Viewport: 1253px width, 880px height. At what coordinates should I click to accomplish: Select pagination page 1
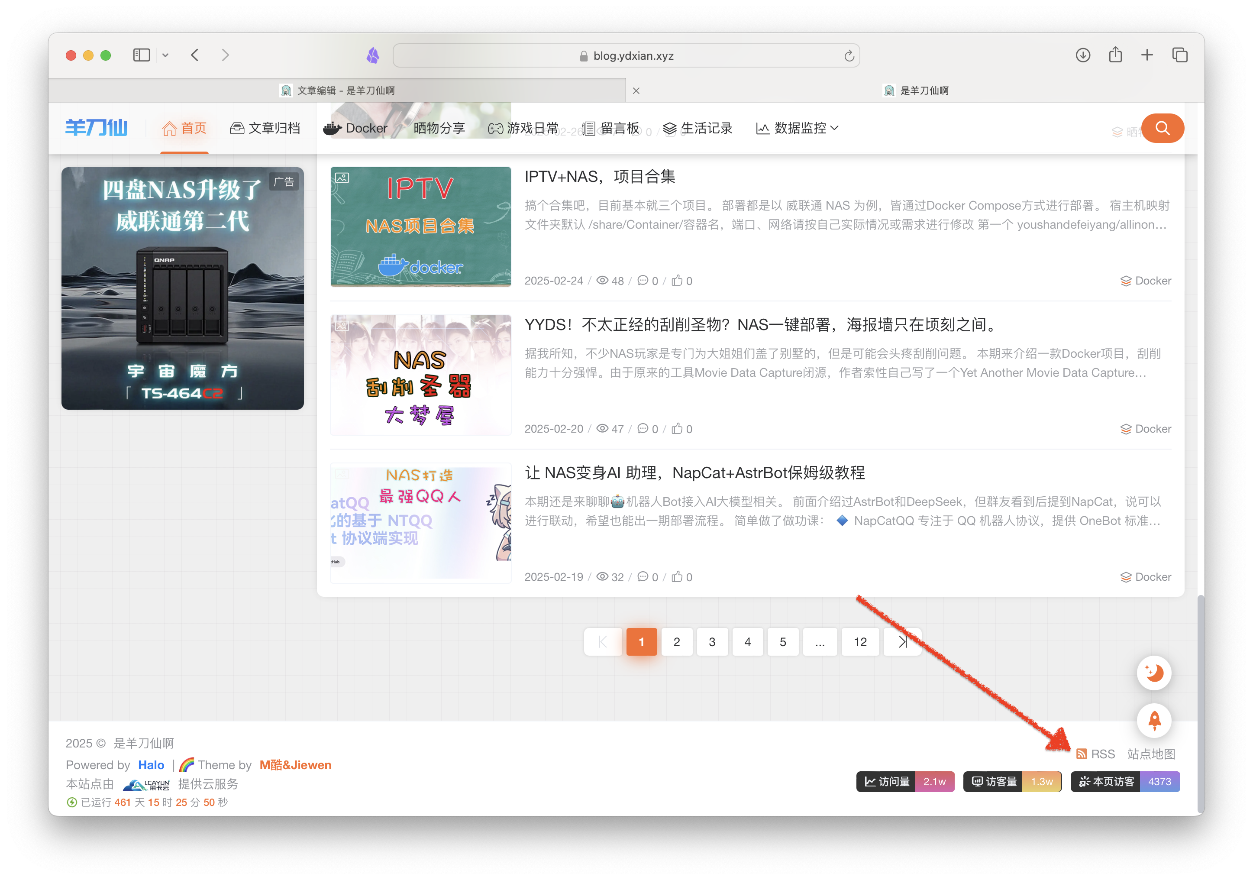(641, 642)
